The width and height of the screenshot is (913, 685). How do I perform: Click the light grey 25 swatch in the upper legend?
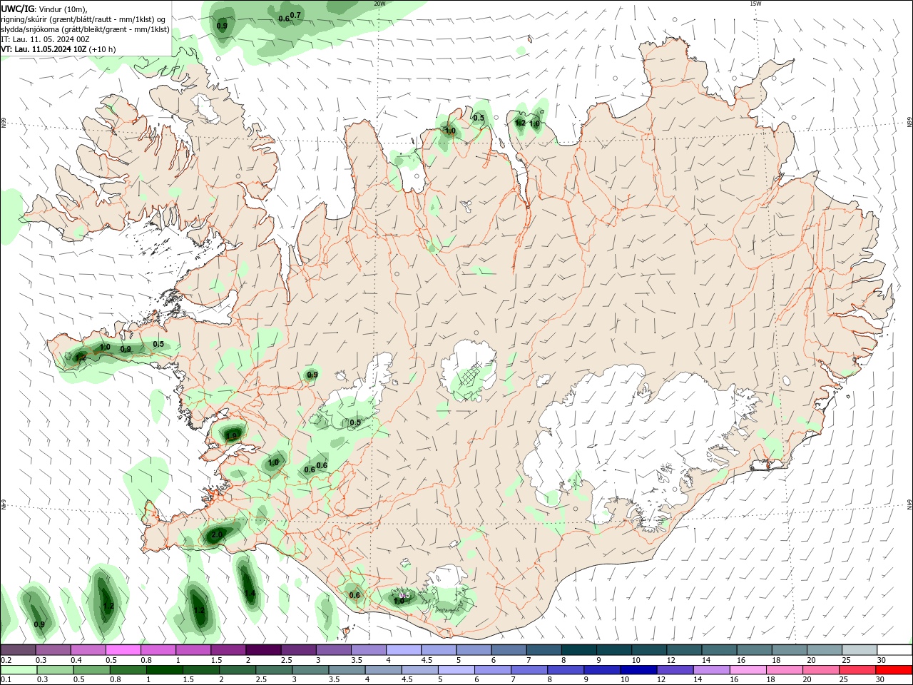[x=860, y=650]
